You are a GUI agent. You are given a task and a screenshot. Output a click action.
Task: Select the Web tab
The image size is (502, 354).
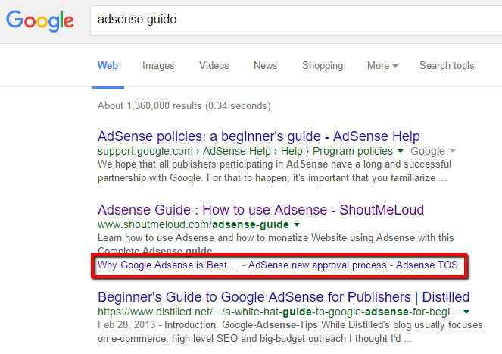[108, 66]
